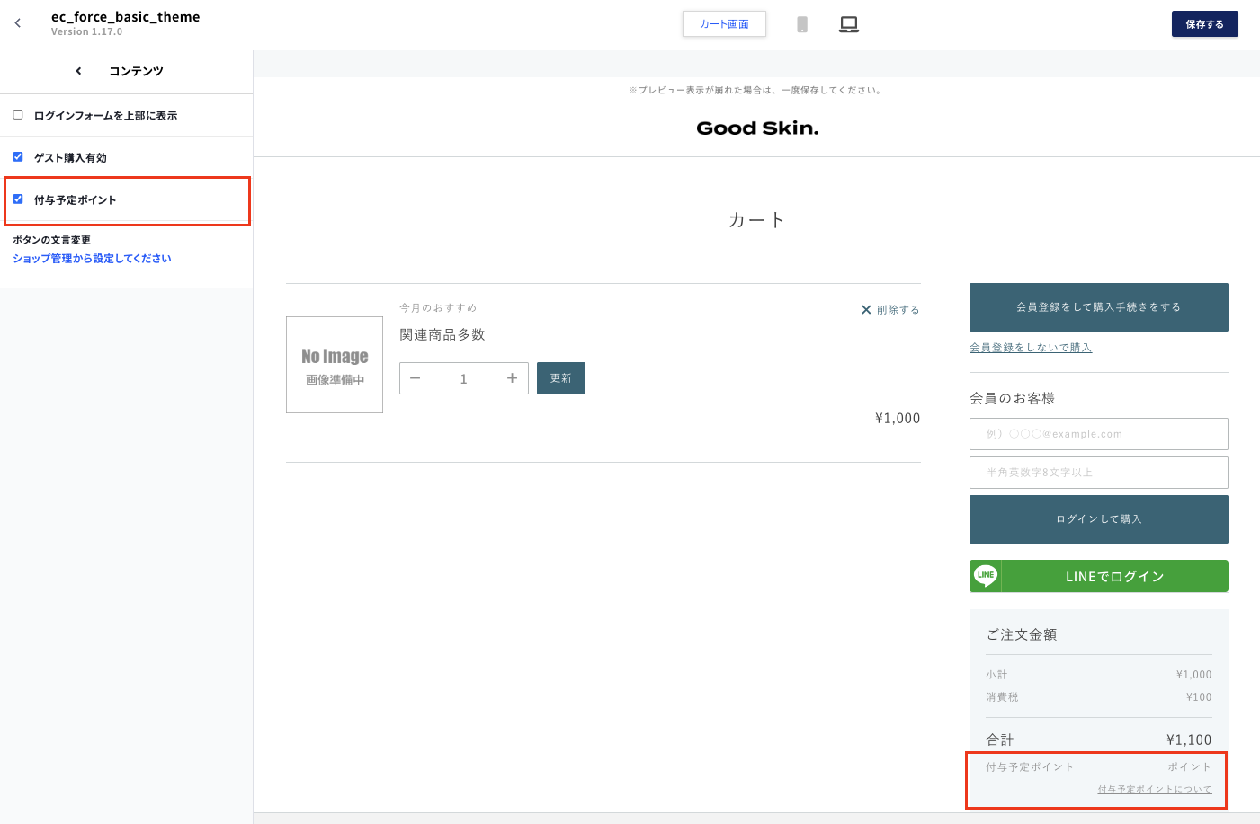The width and height of the screenshot is (1260, 824).
Task: Click the 更新 button
Action: click(561, 378)
